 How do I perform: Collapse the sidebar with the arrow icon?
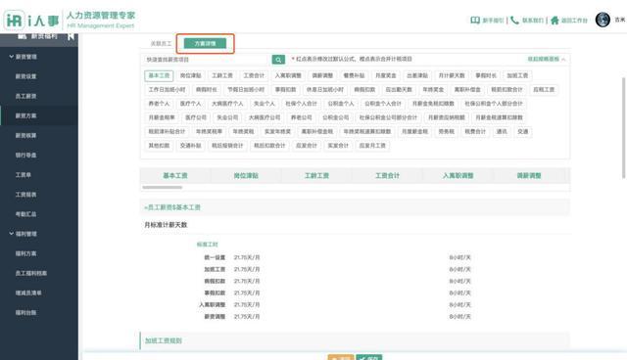click(x=71, y=36)
